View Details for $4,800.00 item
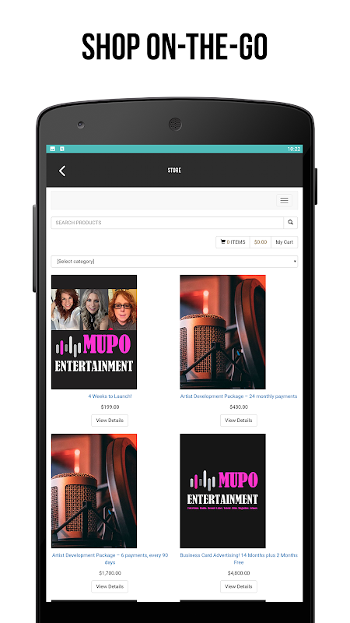Viewport: 350px width, 623px height. pyautogui.click(x=239, y=586)
